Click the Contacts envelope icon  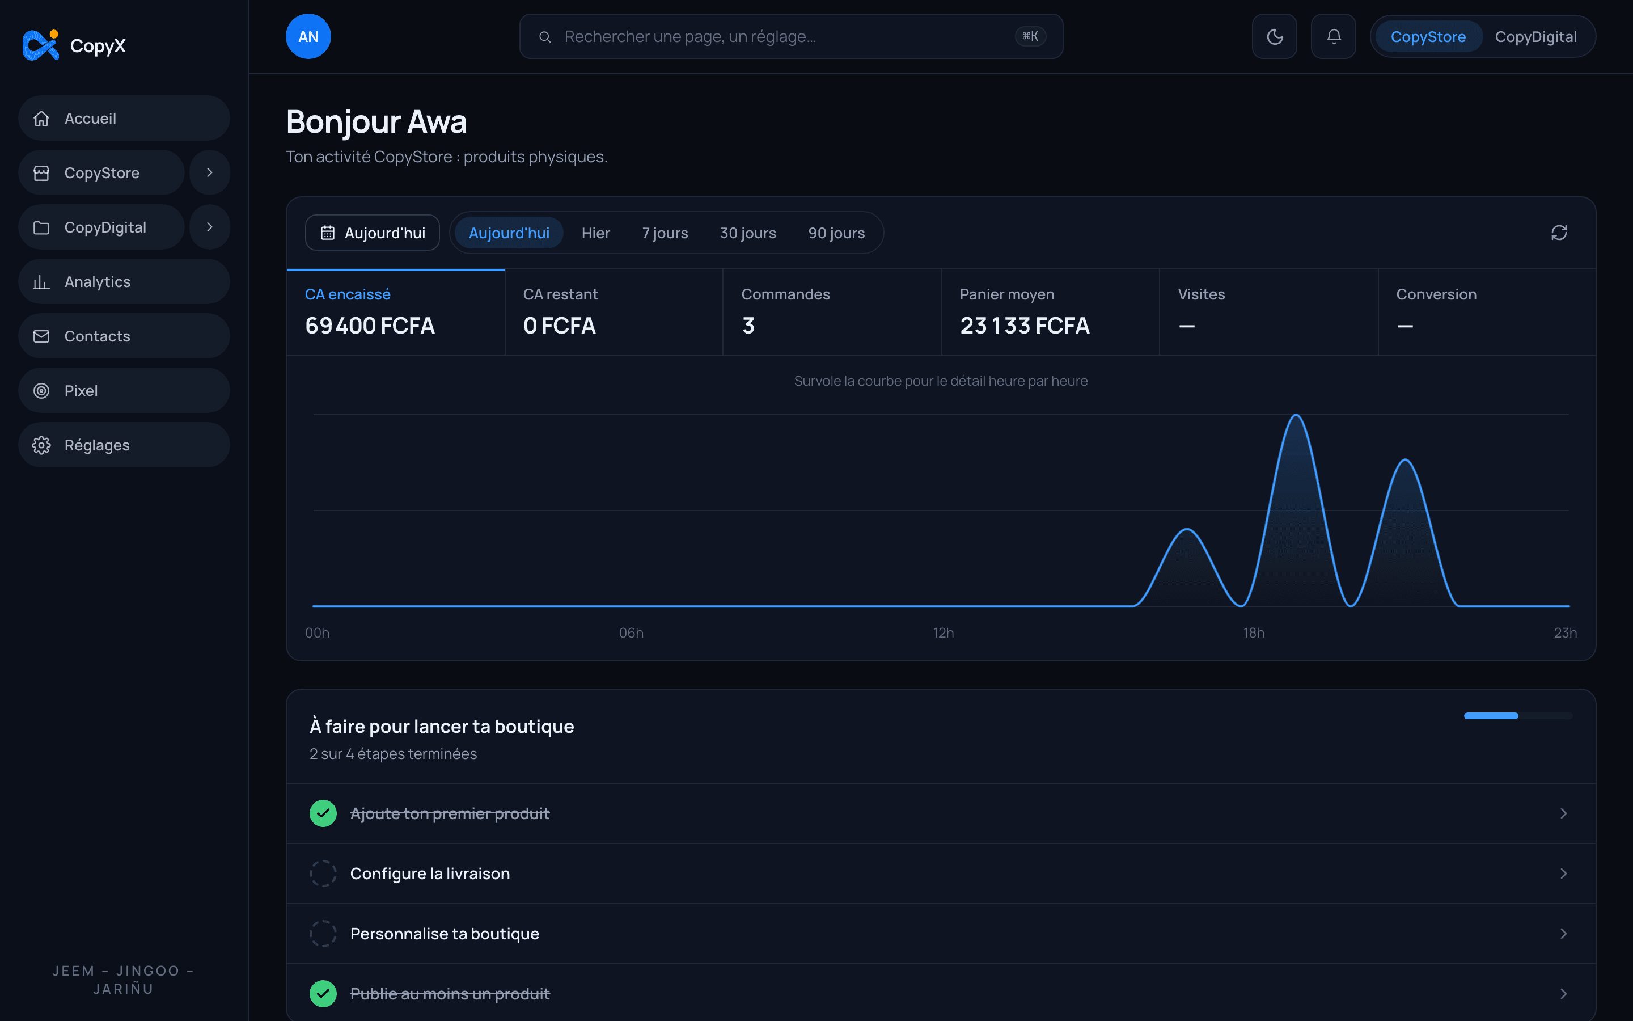tap(41, 336)
